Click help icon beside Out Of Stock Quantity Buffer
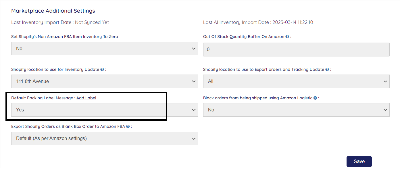The height and width of the screenshot is (184, 400). click(287, 37)
